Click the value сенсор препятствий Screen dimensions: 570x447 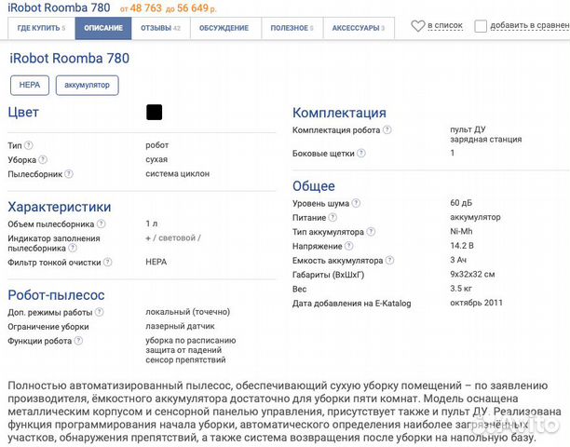pyautogui.click(x=185, y=359)
